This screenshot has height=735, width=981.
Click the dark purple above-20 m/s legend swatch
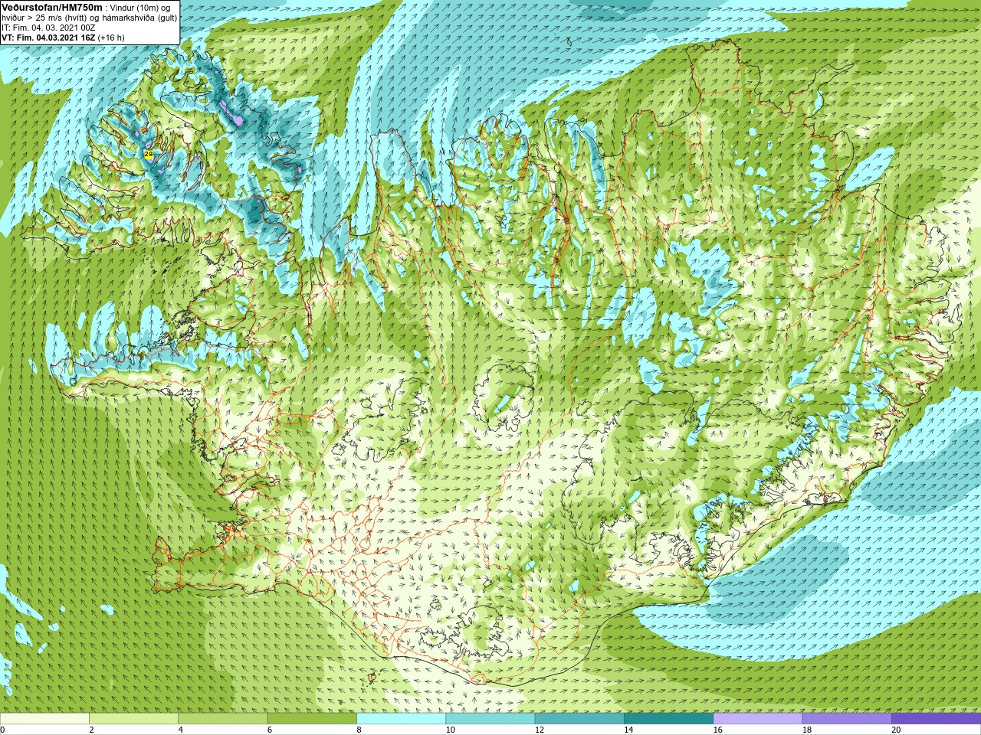[936, 719]
